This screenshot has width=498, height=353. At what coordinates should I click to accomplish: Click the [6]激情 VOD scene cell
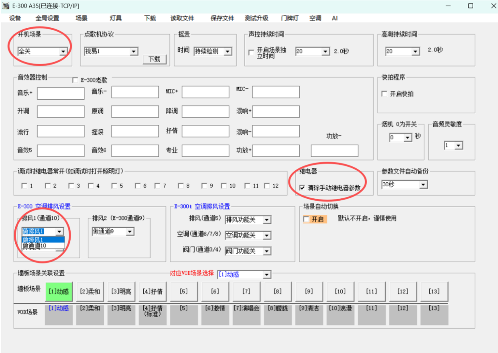tap(215, 315)
